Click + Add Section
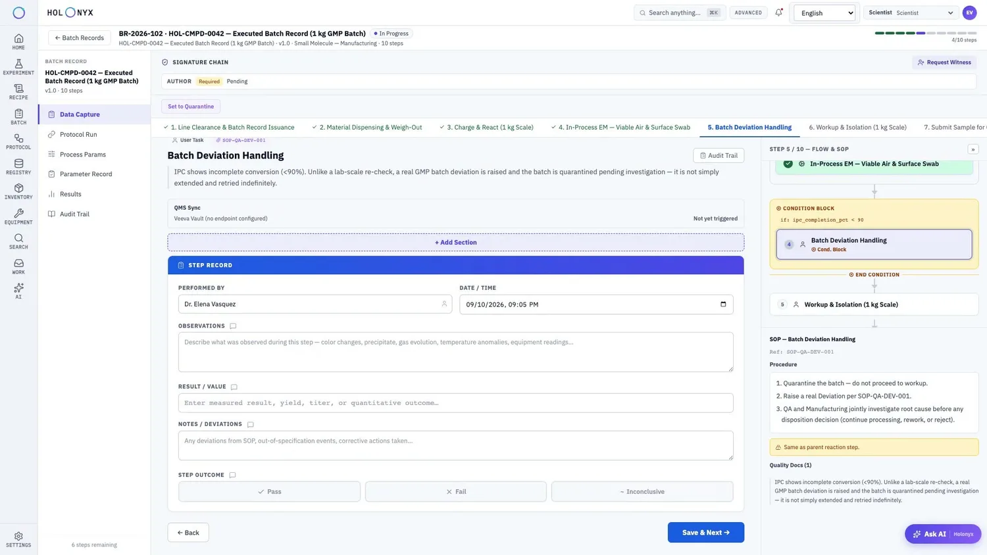The image size is (987, 555). click(x=455, y=242)
